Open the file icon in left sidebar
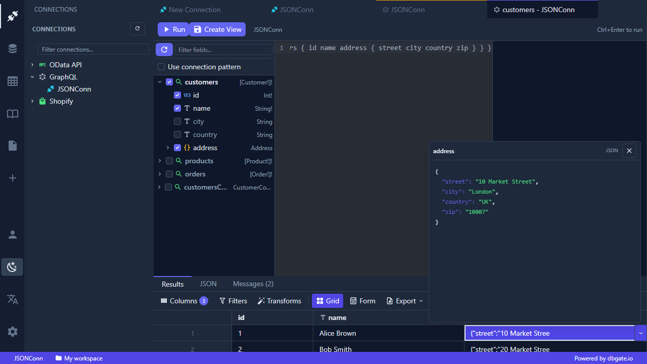Image resolution: width=647 pixels, height=364 pixels. tap(13, 146)
